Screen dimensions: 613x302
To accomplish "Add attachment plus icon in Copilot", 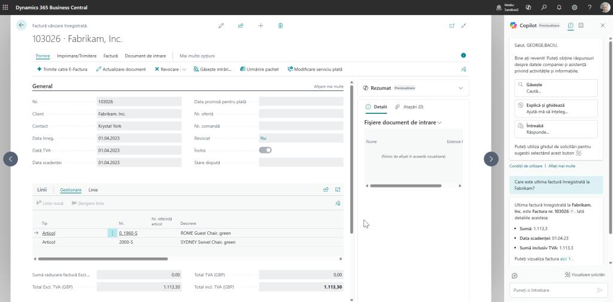I will coord(514,276).
